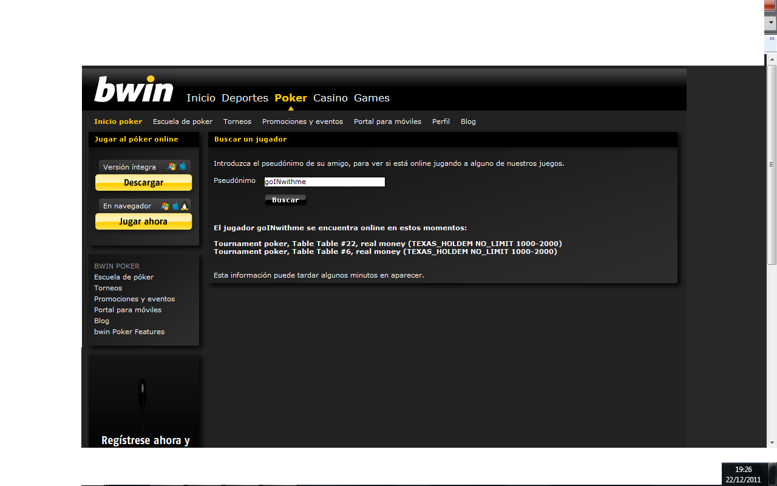This screenshot has width=777, height=486.
Task: Focus the Pseudónimo input field
Action: pyautogui.click(x=324, y=182)
